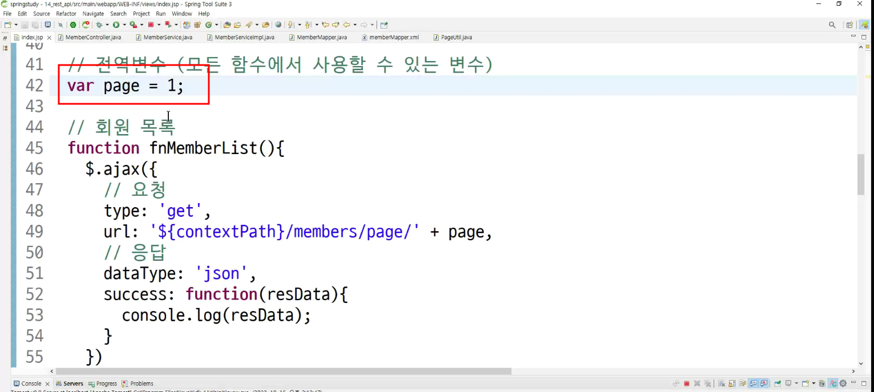Click the Debug bug icon
The height and width of the screenshot is (392, 874).
pyautogui.click(x=99, y=25)
